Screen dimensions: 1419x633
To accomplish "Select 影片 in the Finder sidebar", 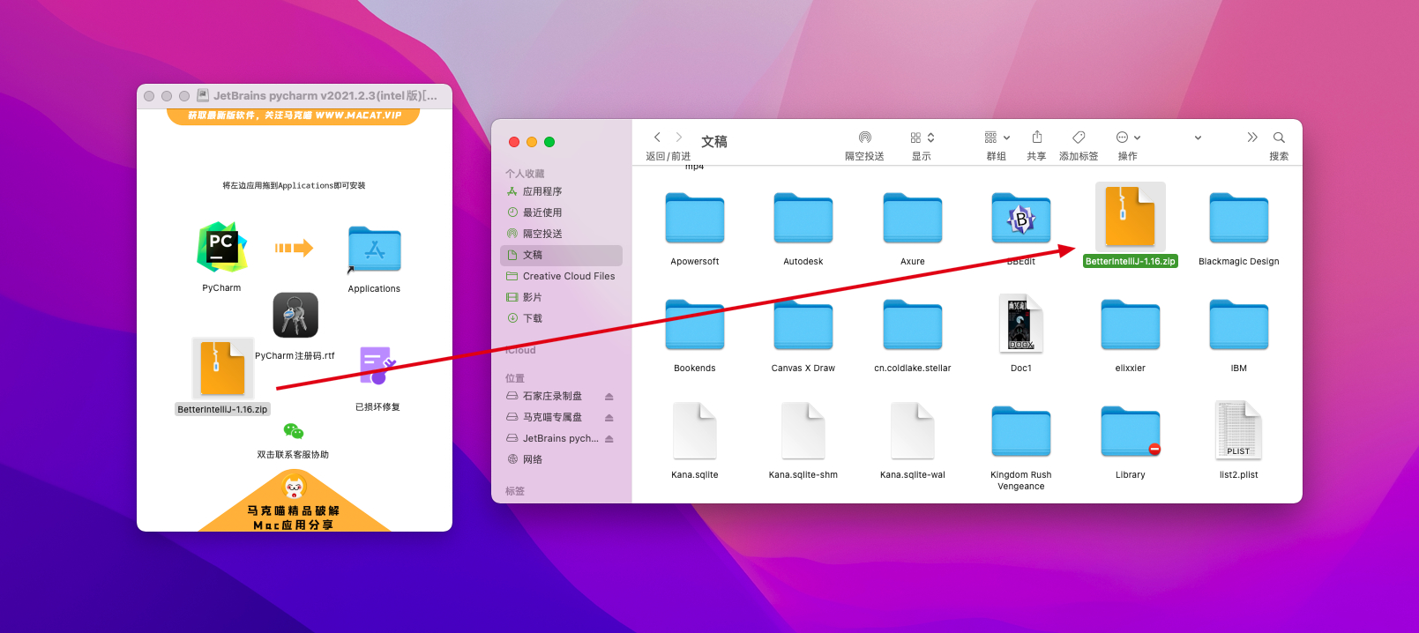I will [561, 297].
